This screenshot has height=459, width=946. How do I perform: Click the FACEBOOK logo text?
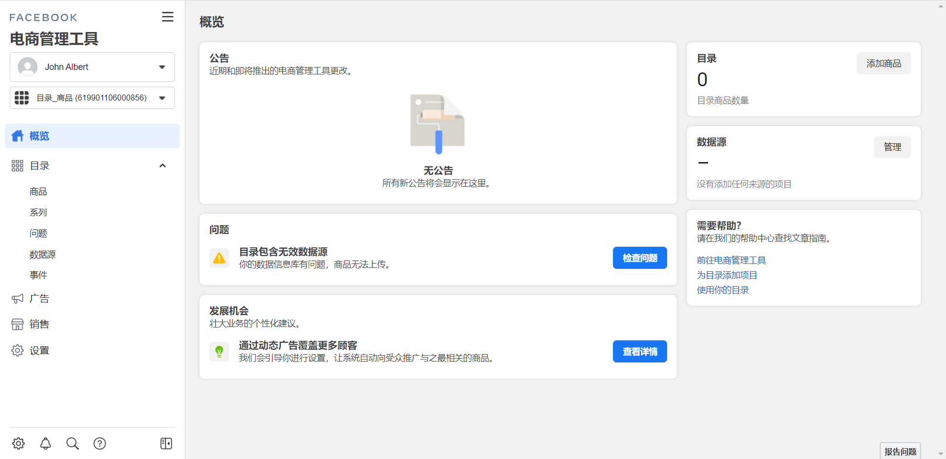[x=43, y=18]
